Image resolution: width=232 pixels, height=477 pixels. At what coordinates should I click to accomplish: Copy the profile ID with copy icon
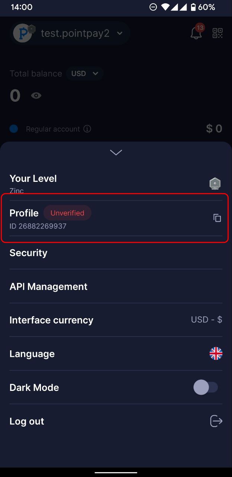pyautogui.click(x=217, y=218)
